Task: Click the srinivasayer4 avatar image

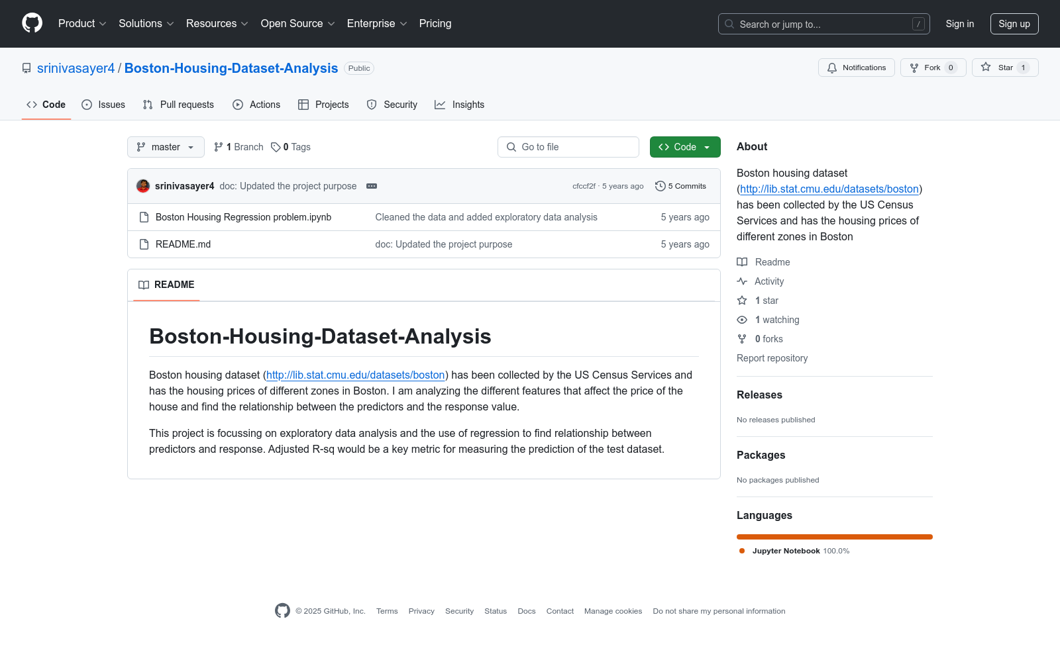Action: pos(143,186)
